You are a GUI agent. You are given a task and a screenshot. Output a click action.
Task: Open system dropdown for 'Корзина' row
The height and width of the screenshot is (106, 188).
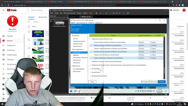coord(157,45)
